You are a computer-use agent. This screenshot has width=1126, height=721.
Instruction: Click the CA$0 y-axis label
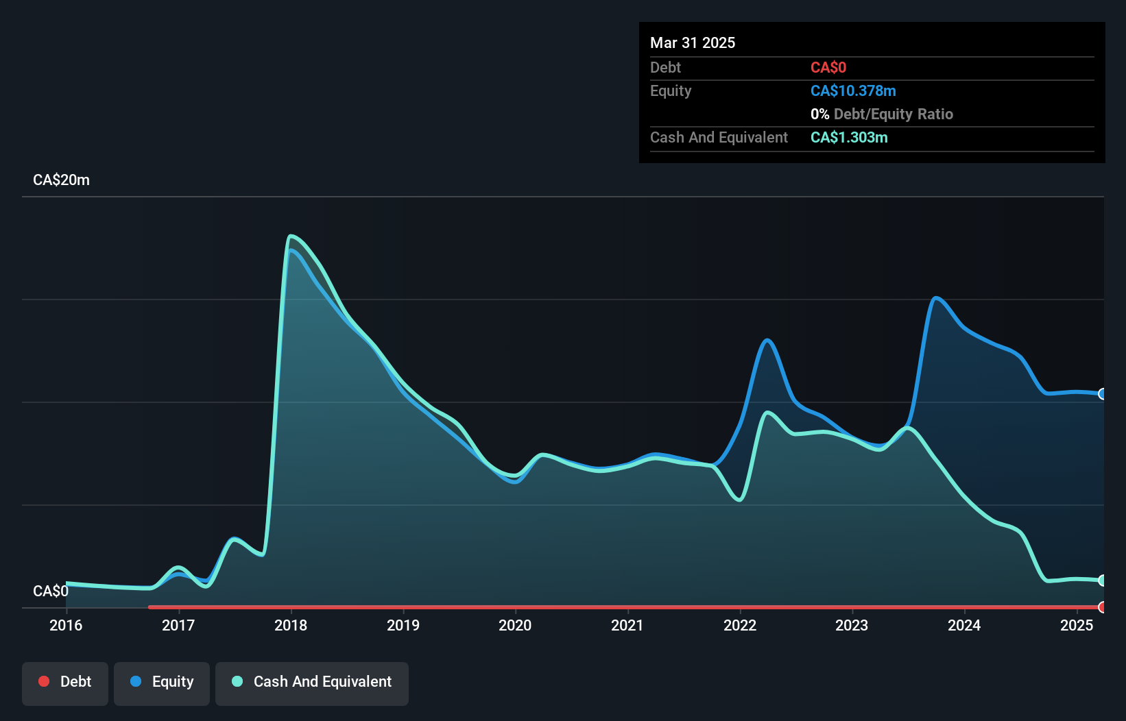coord(51,591)
